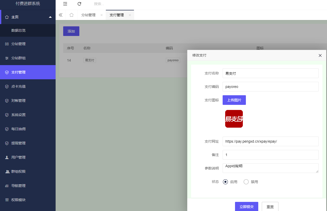327x211 pixels.
Task: Click the 序号 column header
Action: (x=71, y=48)
